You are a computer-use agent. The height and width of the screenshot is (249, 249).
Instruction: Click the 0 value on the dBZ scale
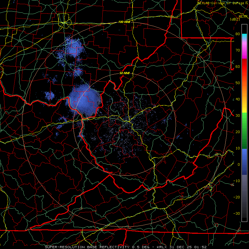tap(239, 165)
